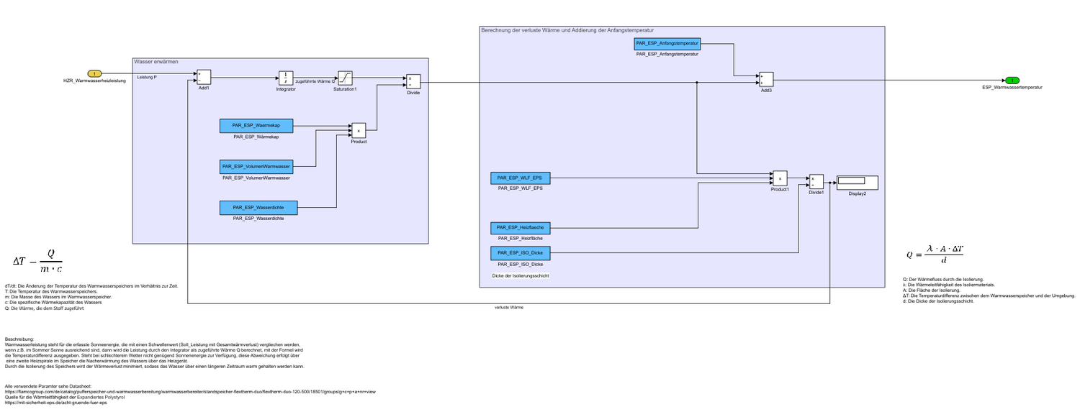Click the Divide block in Wasser erwärmen
The width and height of the screenshot is (1080, 412).
click(413, 81)
